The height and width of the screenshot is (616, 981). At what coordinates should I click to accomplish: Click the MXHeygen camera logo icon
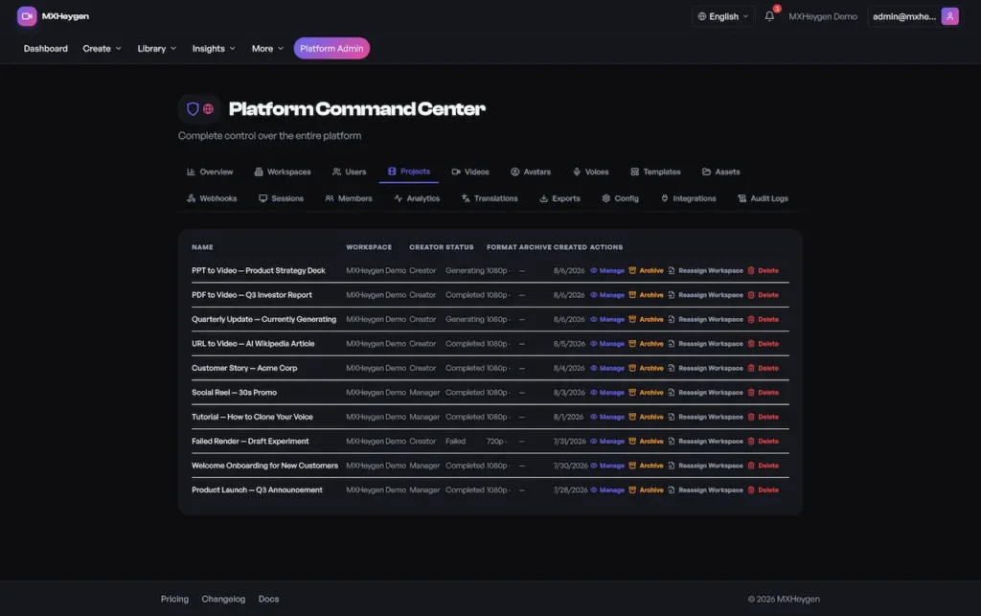[27, 16]
